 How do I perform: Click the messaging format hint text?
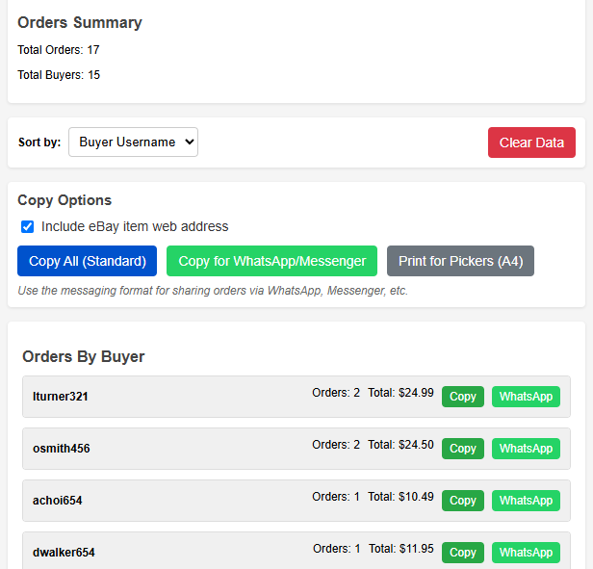213,291
